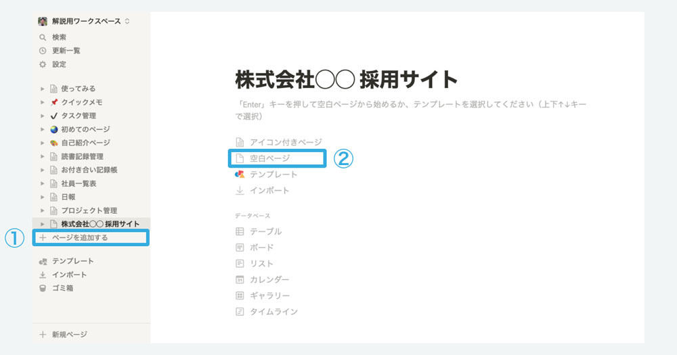
Task: Click the search magnifier icon in sidebar
Action: [x=42, y=37]
